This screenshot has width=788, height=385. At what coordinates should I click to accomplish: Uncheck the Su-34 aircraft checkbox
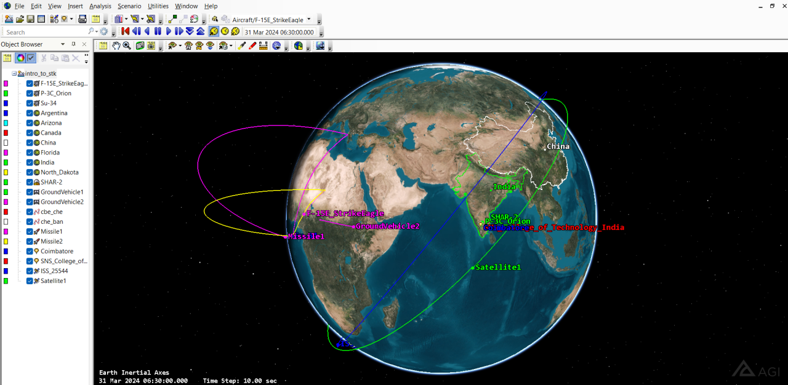(30, 103)
